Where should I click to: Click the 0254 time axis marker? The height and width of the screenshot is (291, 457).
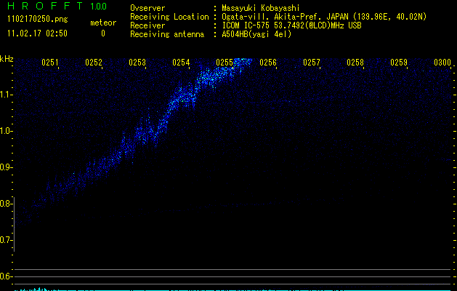tap(181, 63)
